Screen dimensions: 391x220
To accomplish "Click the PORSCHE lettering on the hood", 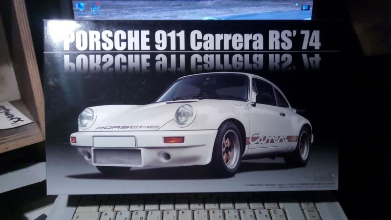I will tap(127, 127).
